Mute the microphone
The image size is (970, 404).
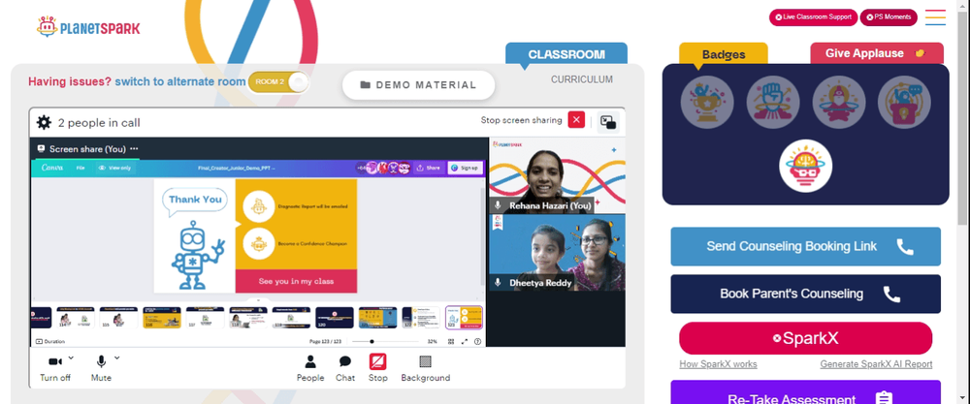tap(101, 368)
